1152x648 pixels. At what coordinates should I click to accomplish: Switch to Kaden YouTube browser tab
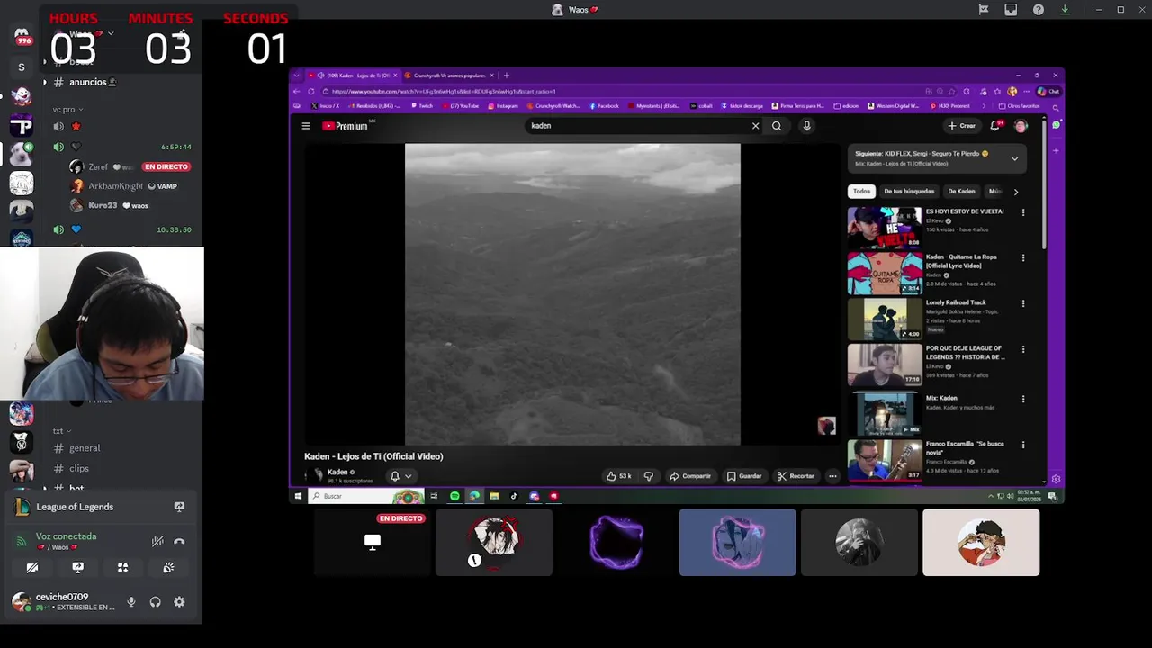(x=353, y=76)
